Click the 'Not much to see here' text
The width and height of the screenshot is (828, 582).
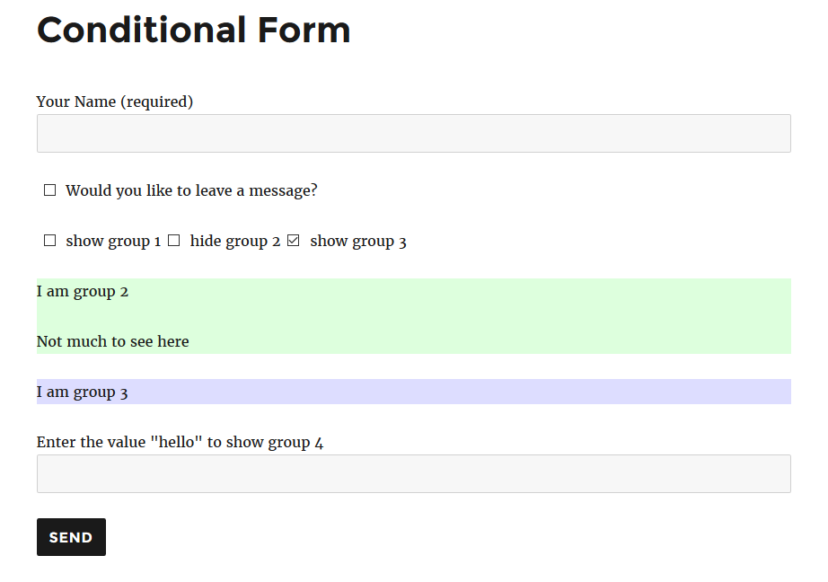pyautogui.click(x=112, y=341)
